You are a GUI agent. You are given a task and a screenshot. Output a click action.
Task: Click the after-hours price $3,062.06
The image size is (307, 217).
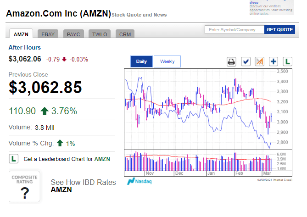coord(25,59)
